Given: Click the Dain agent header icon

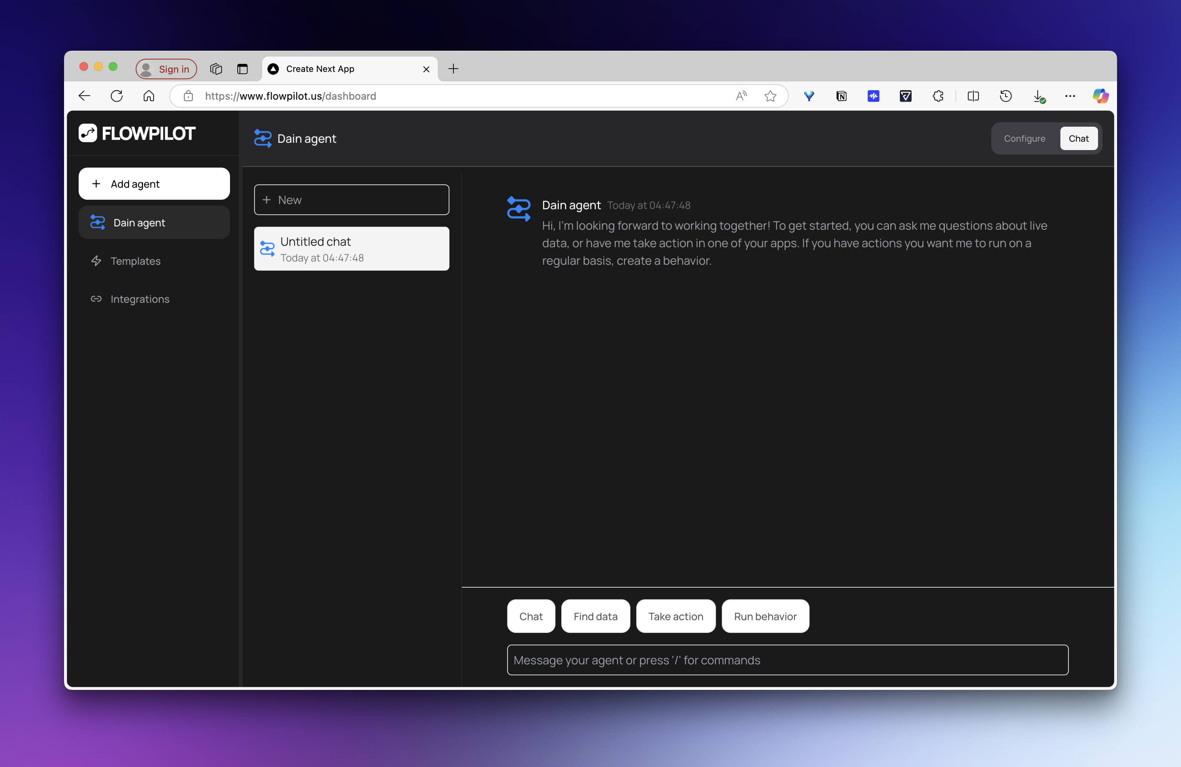Looking at the screenshot, I should point(263,138).
